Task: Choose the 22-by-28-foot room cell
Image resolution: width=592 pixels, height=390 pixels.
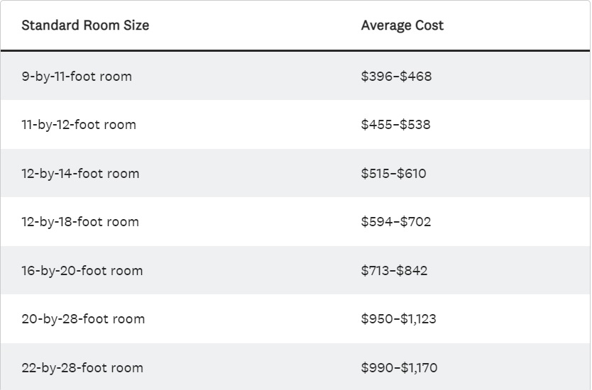Action: click(82, 368)
